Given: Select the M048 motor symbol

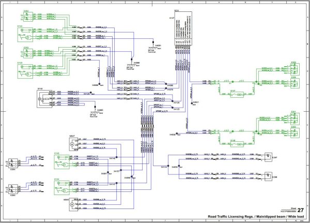Looking at the screenshot, I should (x=73, y=204).
